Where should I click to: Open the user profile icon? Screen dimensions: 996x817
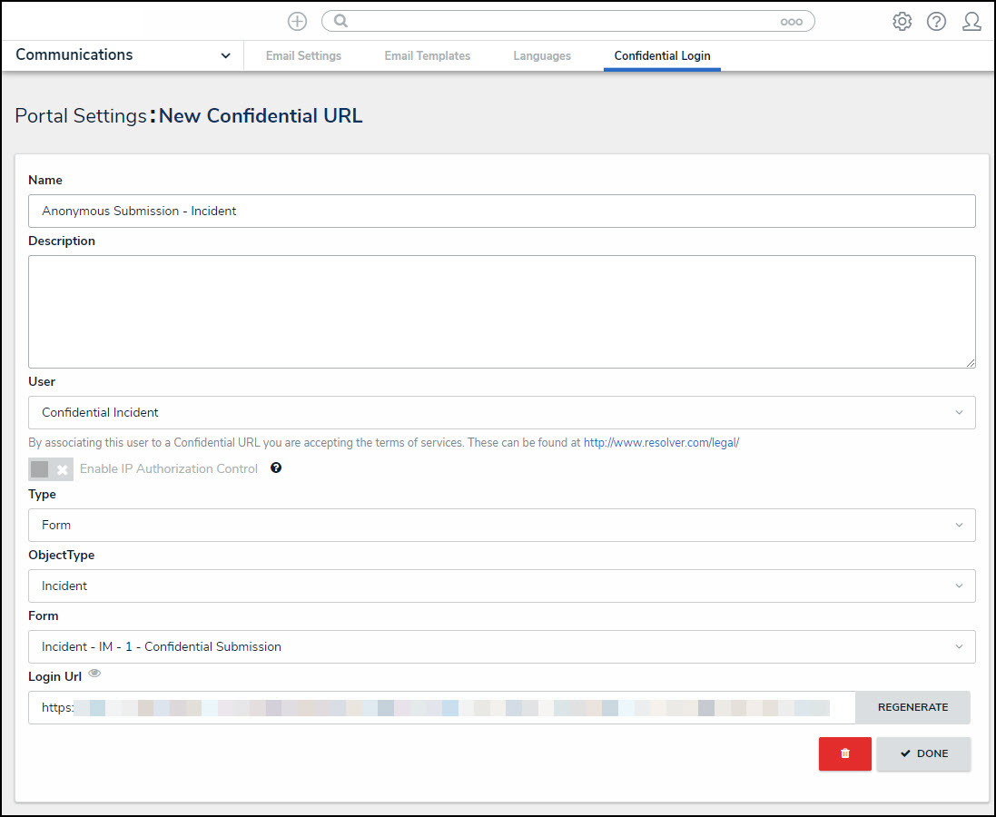pos(971,22)
